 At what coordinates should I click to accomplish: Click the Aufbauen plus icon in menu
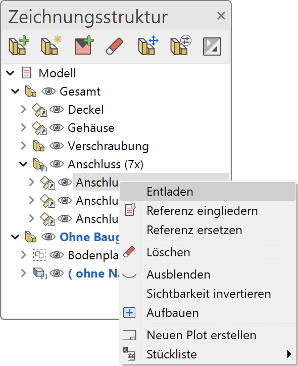click(x=129, y=312)
